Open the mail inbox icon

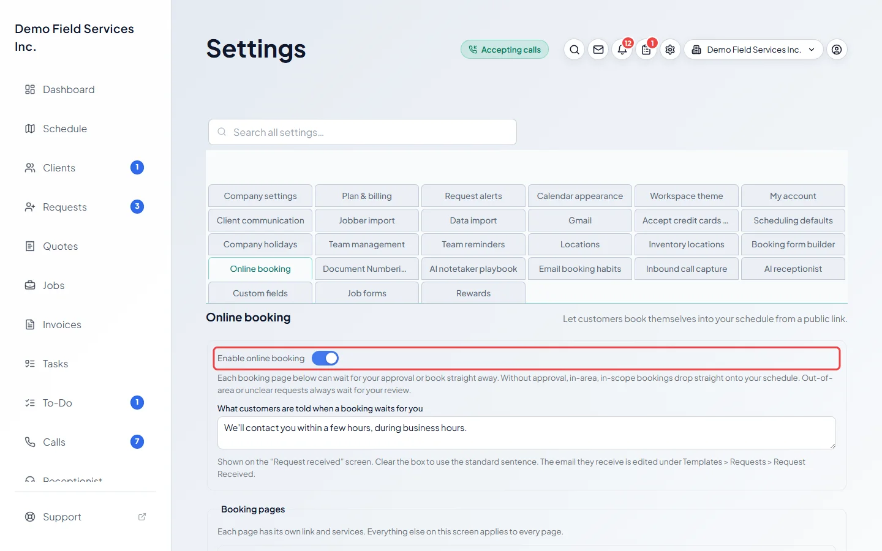(598, 50)
